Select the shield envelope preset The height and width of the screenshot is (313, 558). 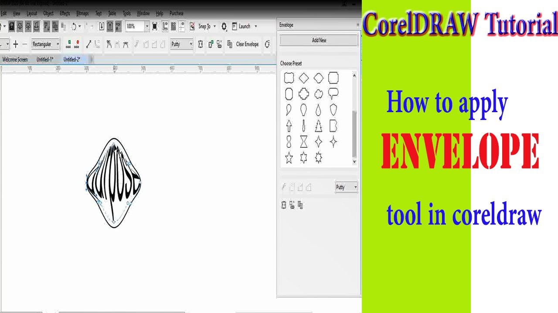click(x=333, y=110)
